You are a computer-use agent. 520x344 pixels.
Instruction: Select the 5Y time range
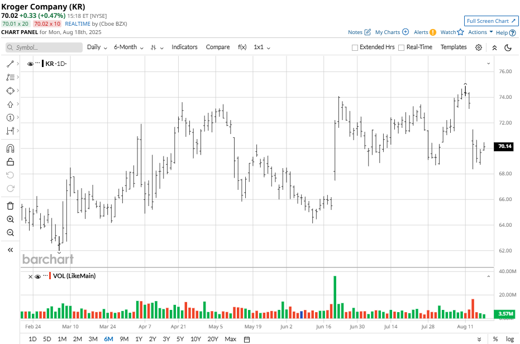(x=180, y=339)
